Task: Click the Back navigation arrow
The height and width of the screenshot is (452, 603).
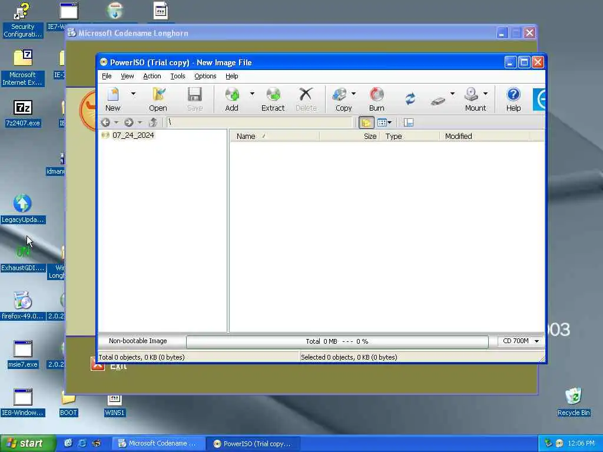Action: [x=105, y=122]
